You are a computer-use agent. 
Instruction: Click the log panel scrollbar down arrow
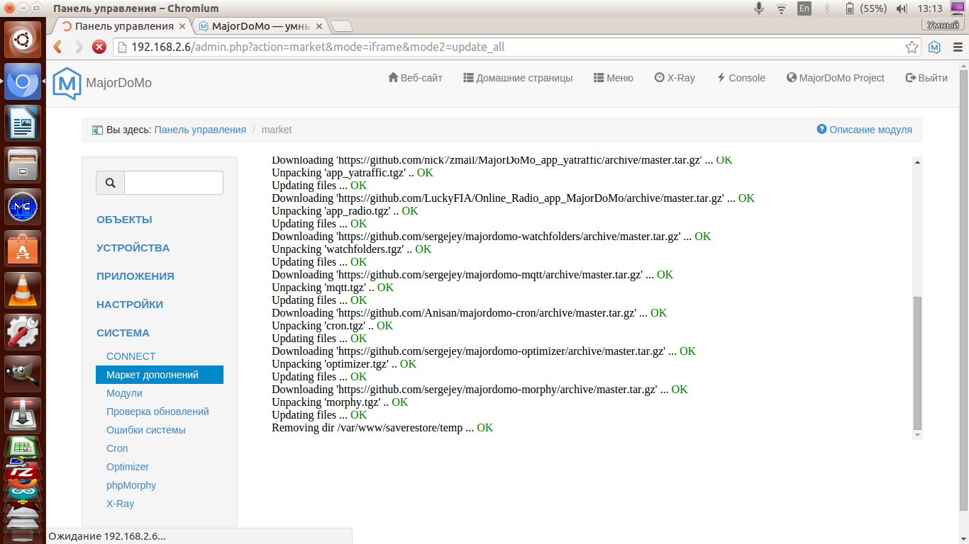coord(917,434)
